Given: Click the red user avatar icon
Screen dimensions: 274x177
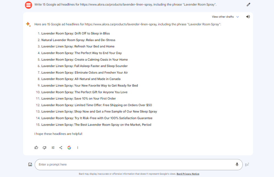Looking at the screenshot, I should tap(28, 5).
